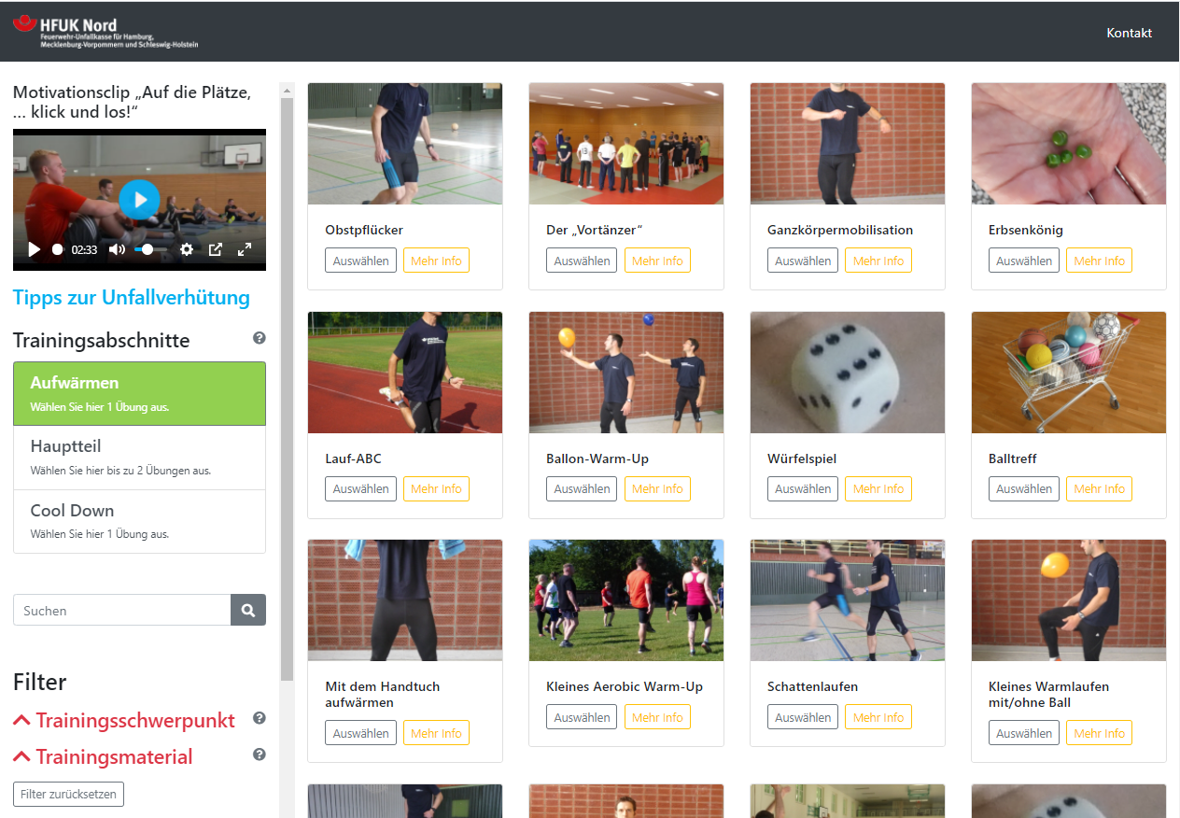Click the Ballon-Warm-Up thumbnail image
The height and width of the screenshot is (818, 1180).
click(x=626, y=373)
